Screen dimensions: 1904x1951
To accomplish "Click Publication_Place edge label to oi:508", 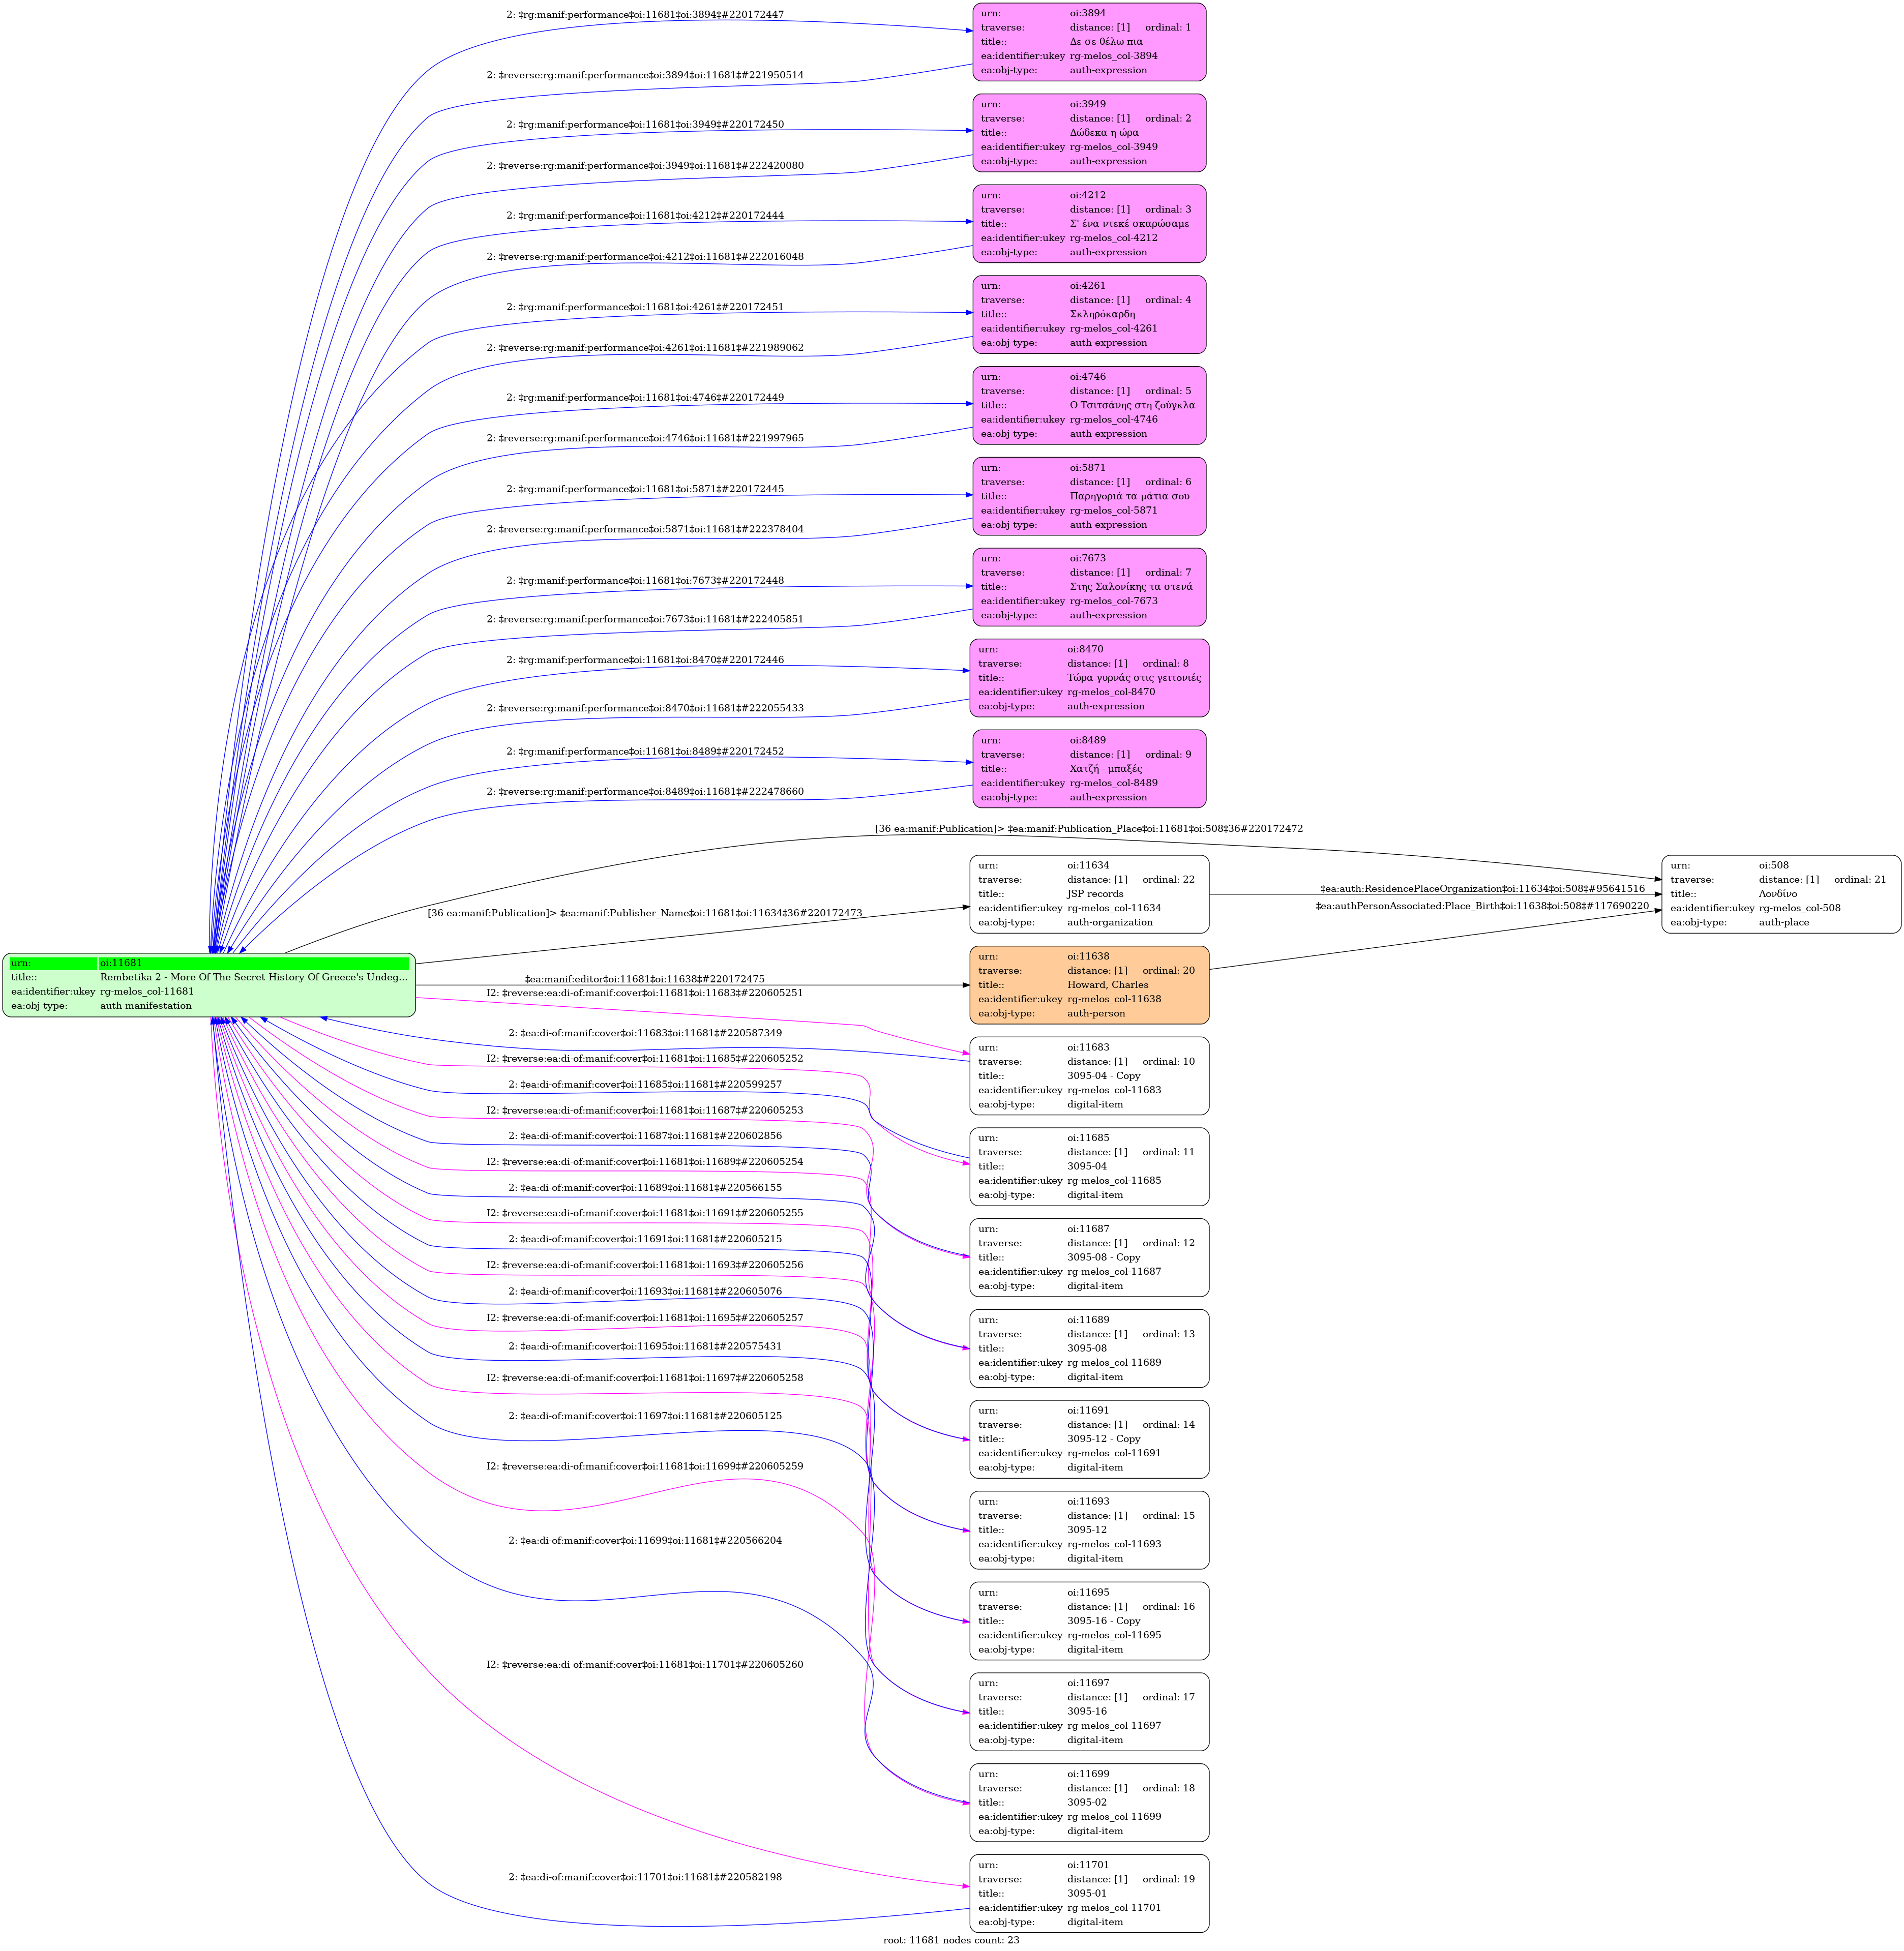I will pos(1088,829).
